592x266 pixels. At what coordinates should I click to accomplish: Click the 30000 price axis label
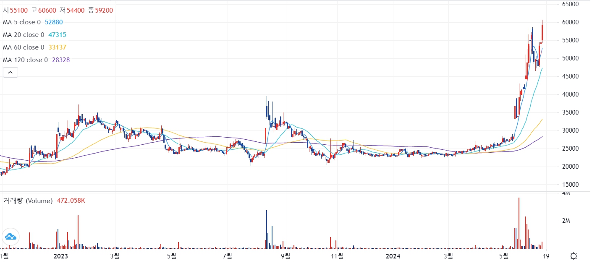[570, 130]
